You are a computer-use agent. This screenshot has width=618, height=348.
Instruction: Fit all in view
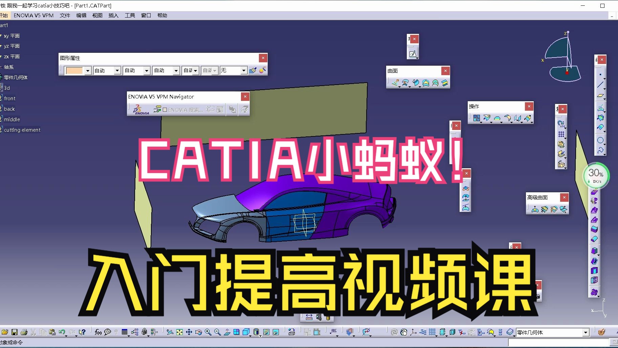[179, 332]
